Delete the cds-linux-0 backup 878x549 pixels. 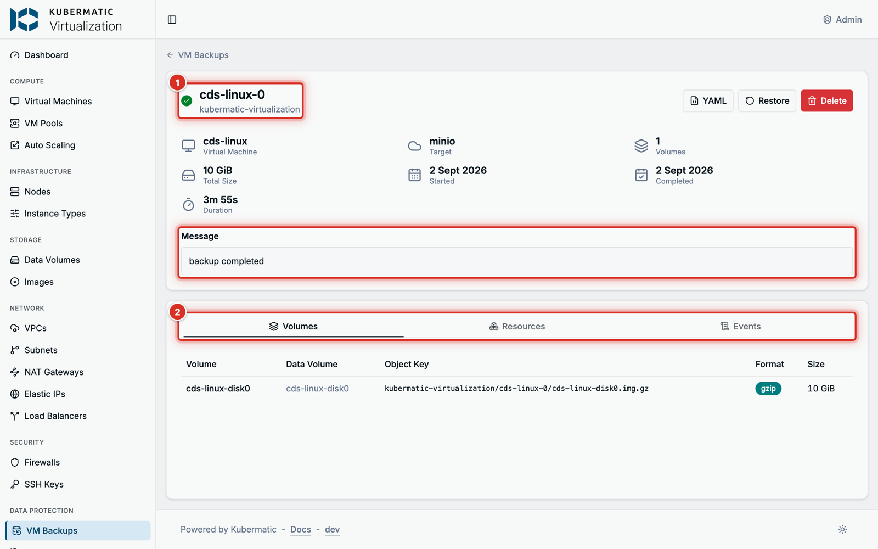point(826,100)
